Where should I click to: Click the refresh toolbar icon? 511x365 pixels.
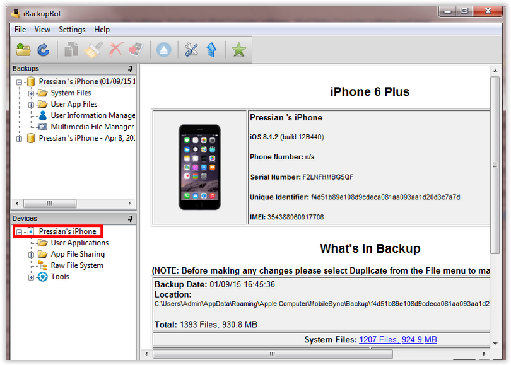[43, 50]
